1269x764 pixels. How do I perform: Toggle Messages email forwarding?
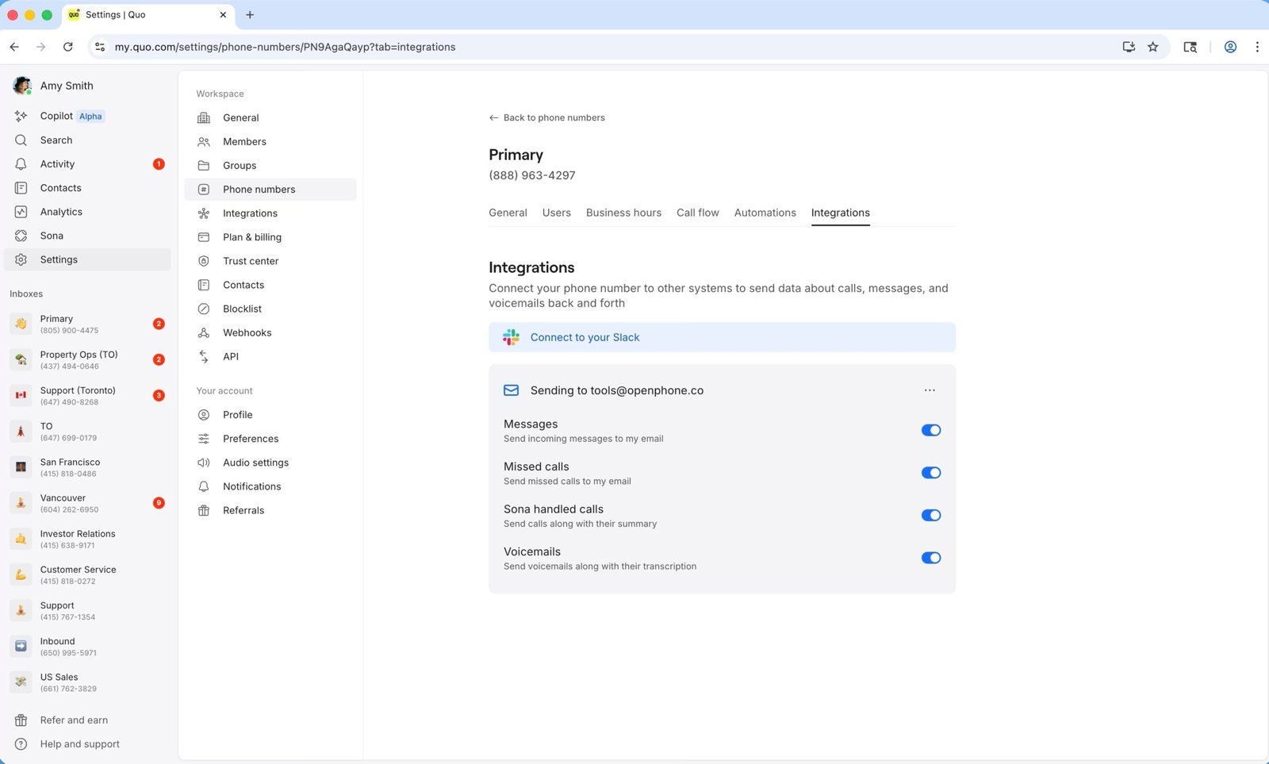tap(930, 430)
